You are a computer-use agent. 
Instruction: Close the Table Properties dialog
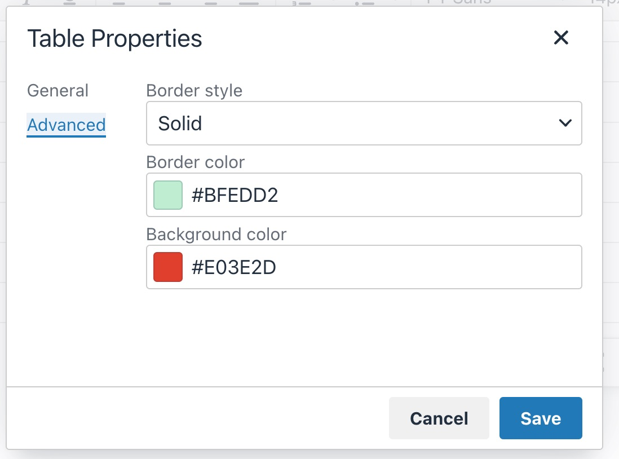(561, 38)
